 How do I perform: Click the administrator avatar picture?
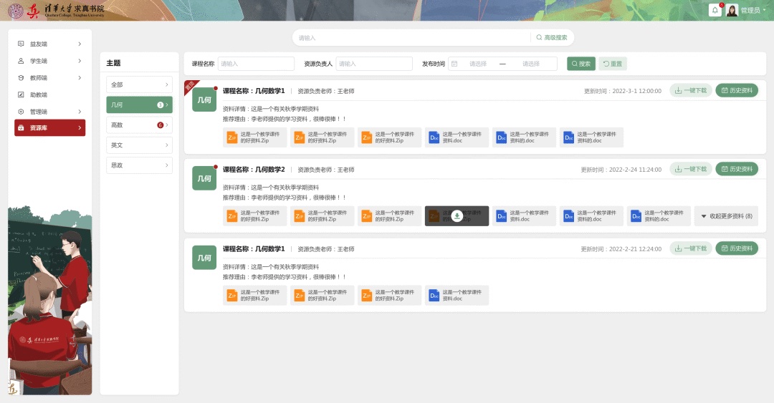[732, 10]
